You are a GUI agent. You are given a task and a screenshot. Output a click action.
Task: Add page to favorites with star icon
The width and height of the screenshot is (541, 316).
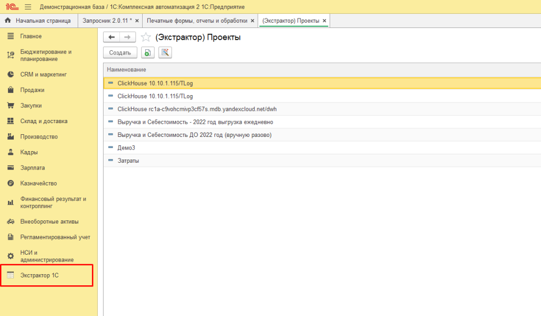[x=146, y=38]
